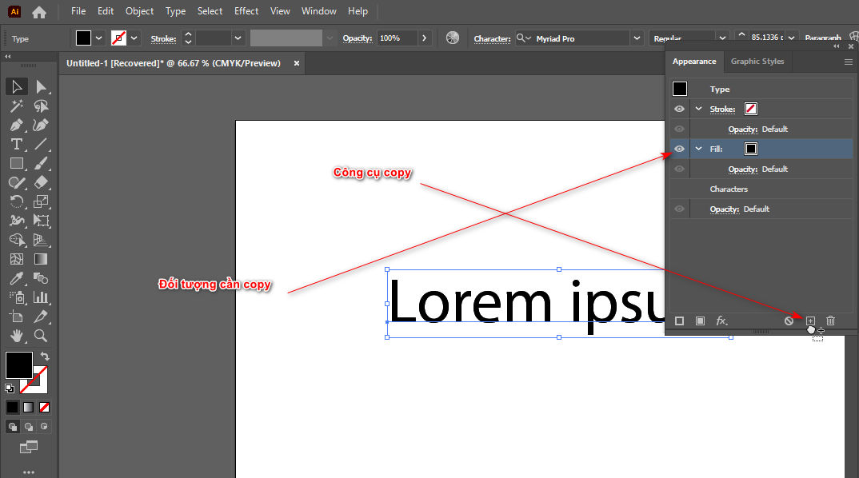Viewport: 859px width, 478px height.
Task: Select the Zoom magnifier tool
Action: click(41, 336)
